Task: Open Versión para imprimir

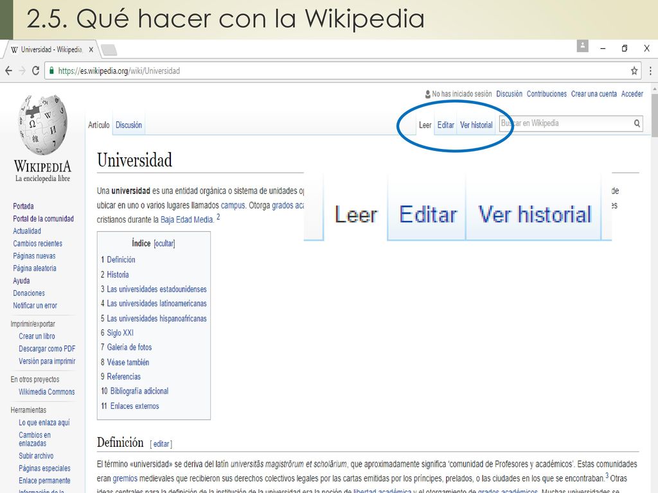Action: tap(47, 361)
